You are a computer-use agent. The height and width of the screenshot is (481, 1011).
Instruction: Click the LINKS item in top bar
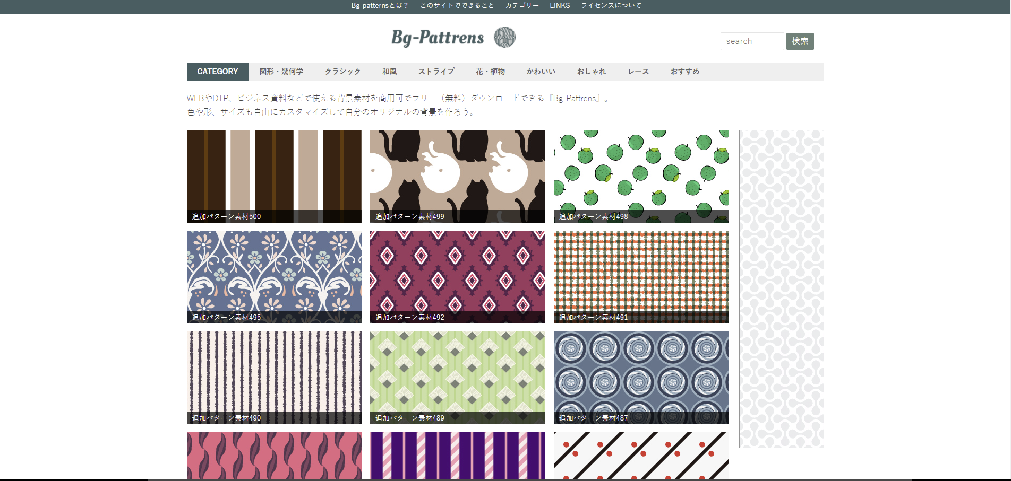[560, 6]
